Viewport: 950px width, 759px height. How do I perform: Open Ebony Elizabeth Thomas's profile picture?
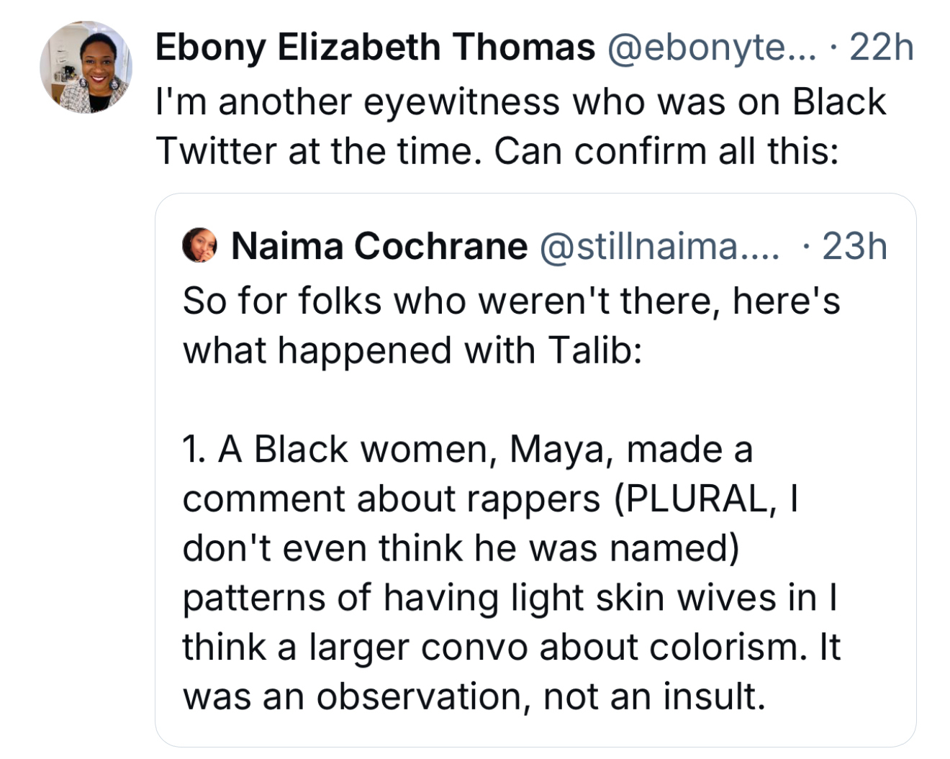(x=86, y=68)
